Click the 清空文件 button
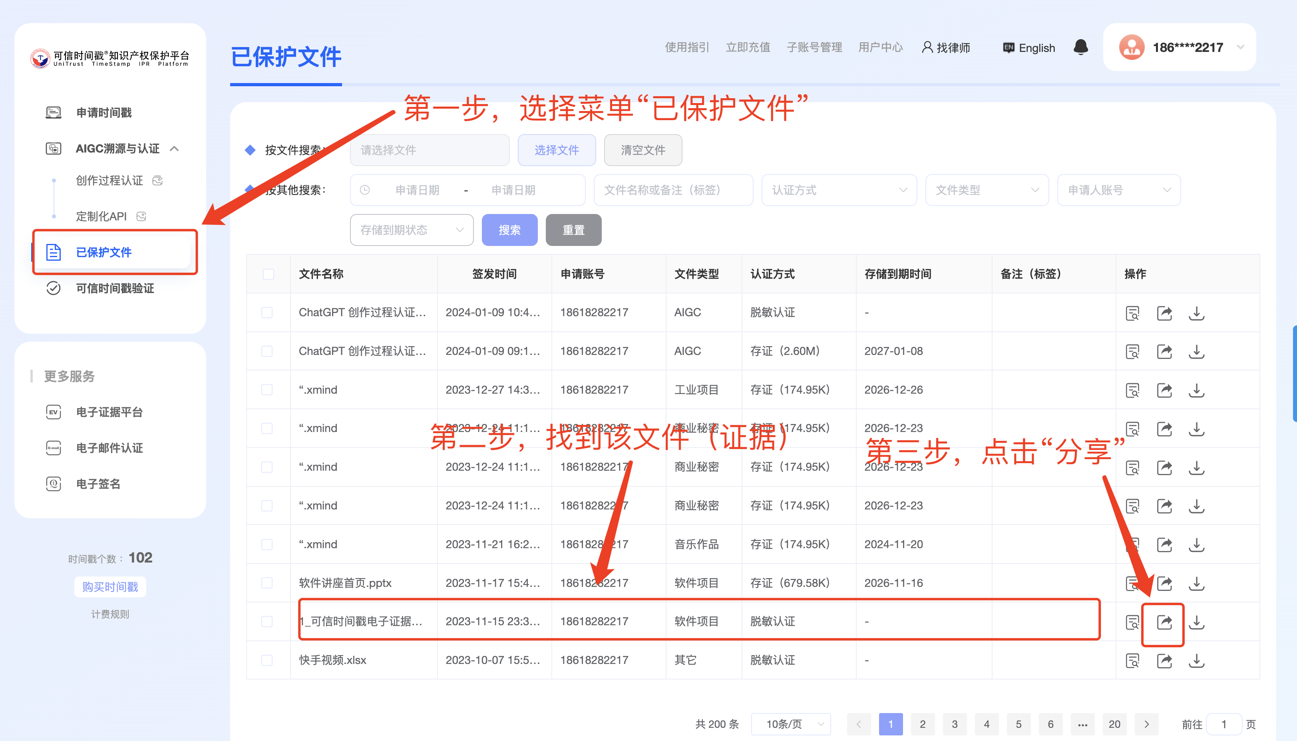The image size is (1297, 741). (x=643, y=150)
